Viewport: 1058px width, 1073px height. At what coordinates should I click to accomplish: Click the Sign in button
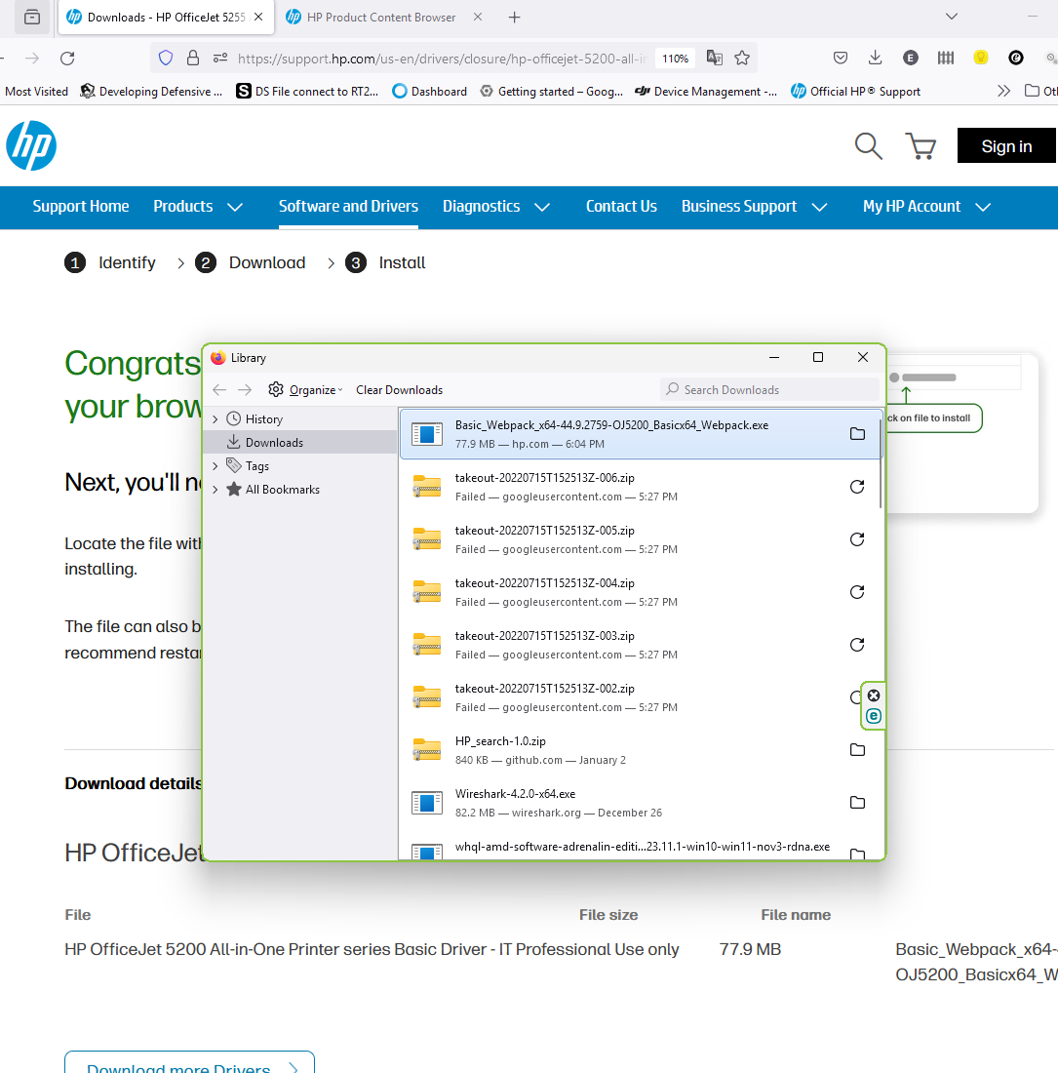pos(1006,145)
